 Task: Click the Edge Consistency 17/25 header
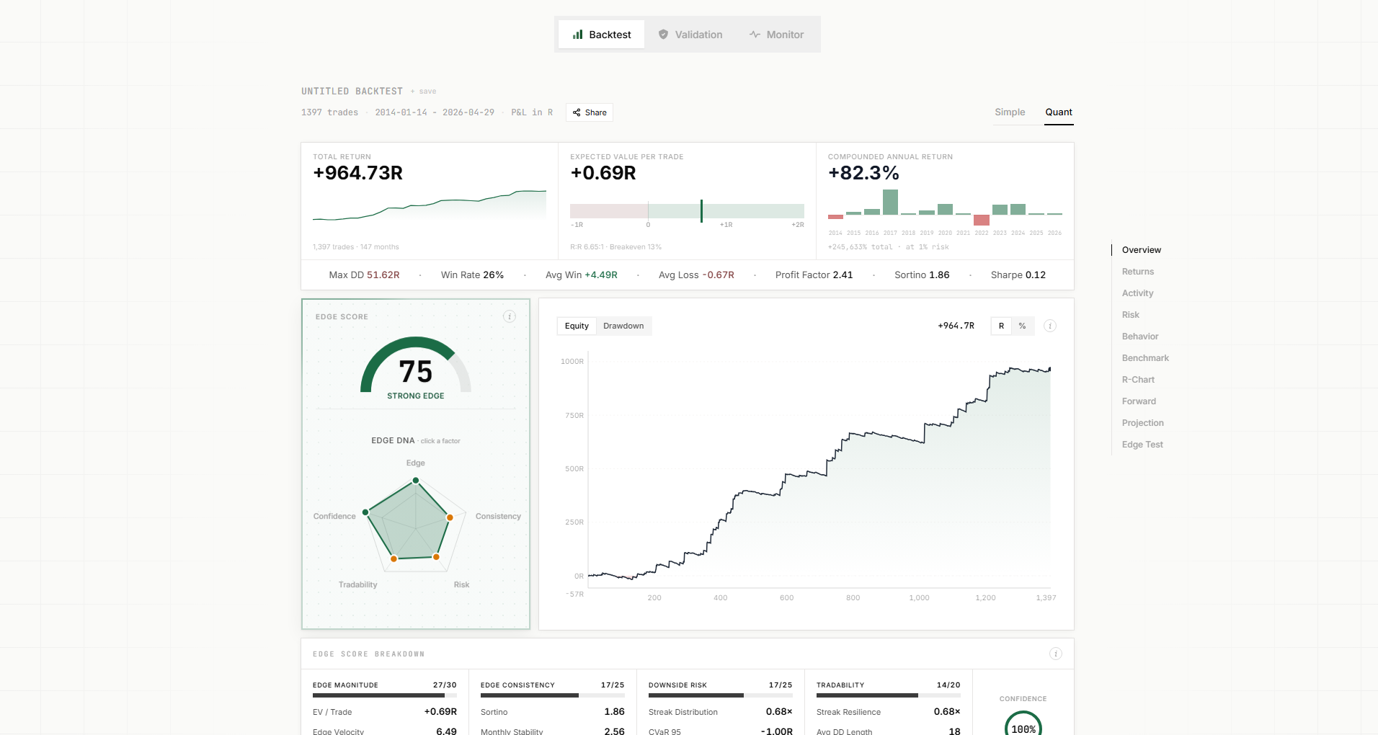pos(552,685)
